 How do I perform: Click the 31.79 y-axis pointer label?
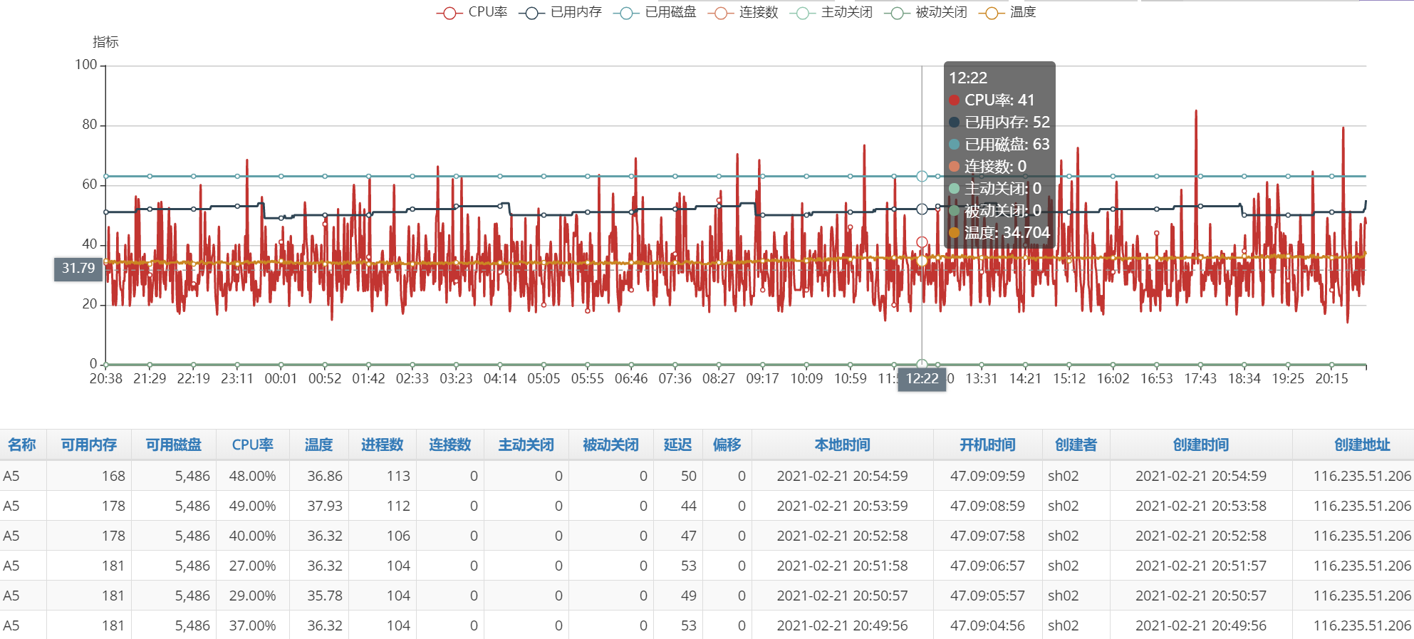coord(78,269)
